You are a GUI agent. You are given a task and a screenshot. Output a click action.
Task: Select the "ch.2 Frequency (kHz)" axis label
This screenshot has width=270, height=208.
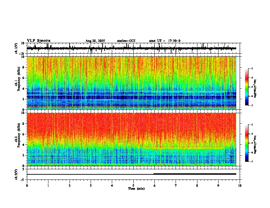pyautogui.click(x=18, y=135)
